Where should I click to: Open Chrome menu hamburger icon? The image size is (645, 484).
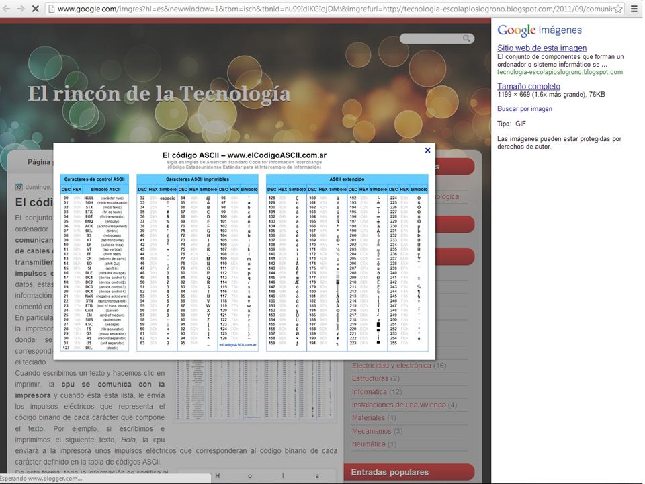(634, 9)
